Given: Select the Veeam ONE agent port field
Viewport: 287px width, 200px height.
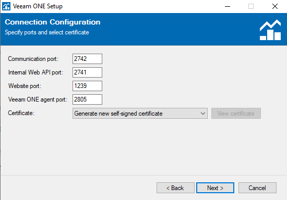Looking at the screenshot, I should pos(87,99).
